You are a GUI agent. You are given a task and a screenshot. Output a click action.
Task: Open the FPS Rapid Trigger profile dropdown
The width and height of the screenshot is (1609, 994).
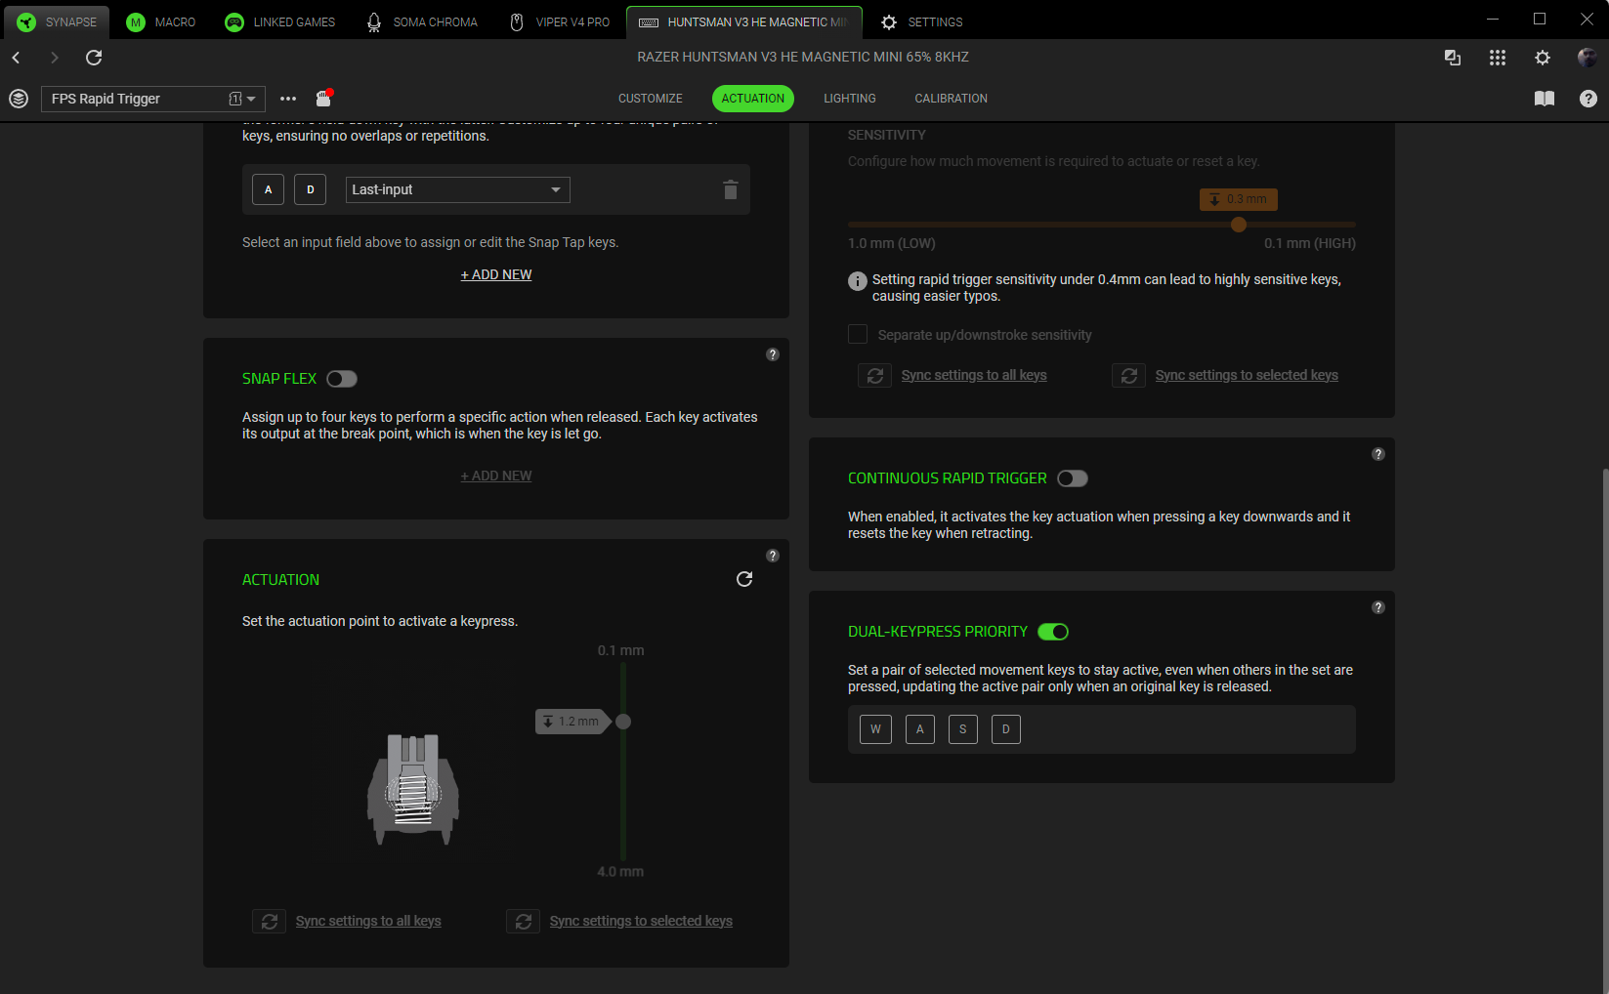click(153, 99)
